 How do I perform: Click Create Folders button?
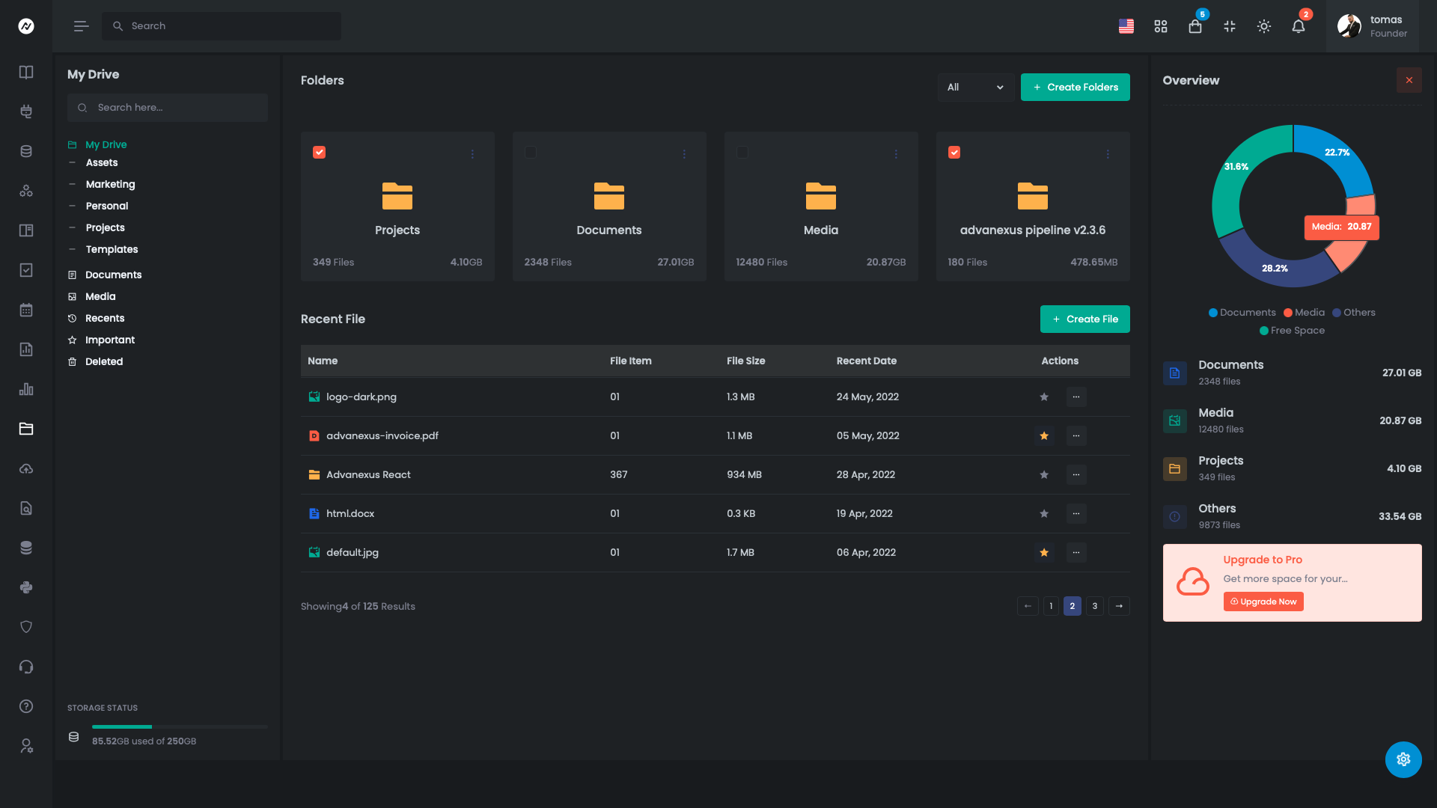[x=1075, y=87]
